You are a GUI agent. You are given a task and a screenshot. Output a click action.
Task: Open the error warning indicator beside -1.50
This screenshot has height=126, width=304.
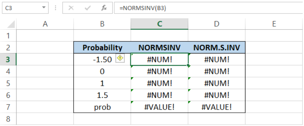[120, 58]
